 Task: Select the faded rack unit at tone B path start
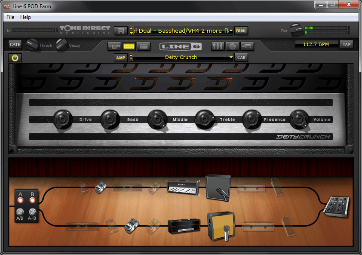[83, 226]
